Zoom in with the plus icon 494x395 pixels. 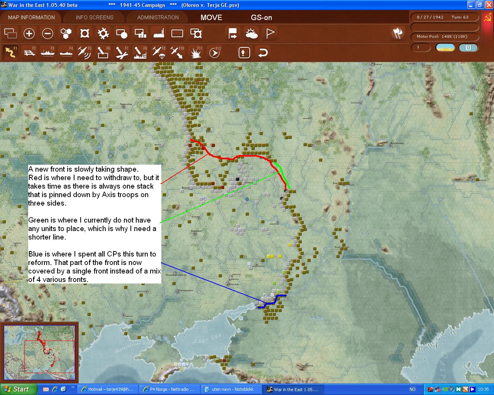click(x=29, y=34)
